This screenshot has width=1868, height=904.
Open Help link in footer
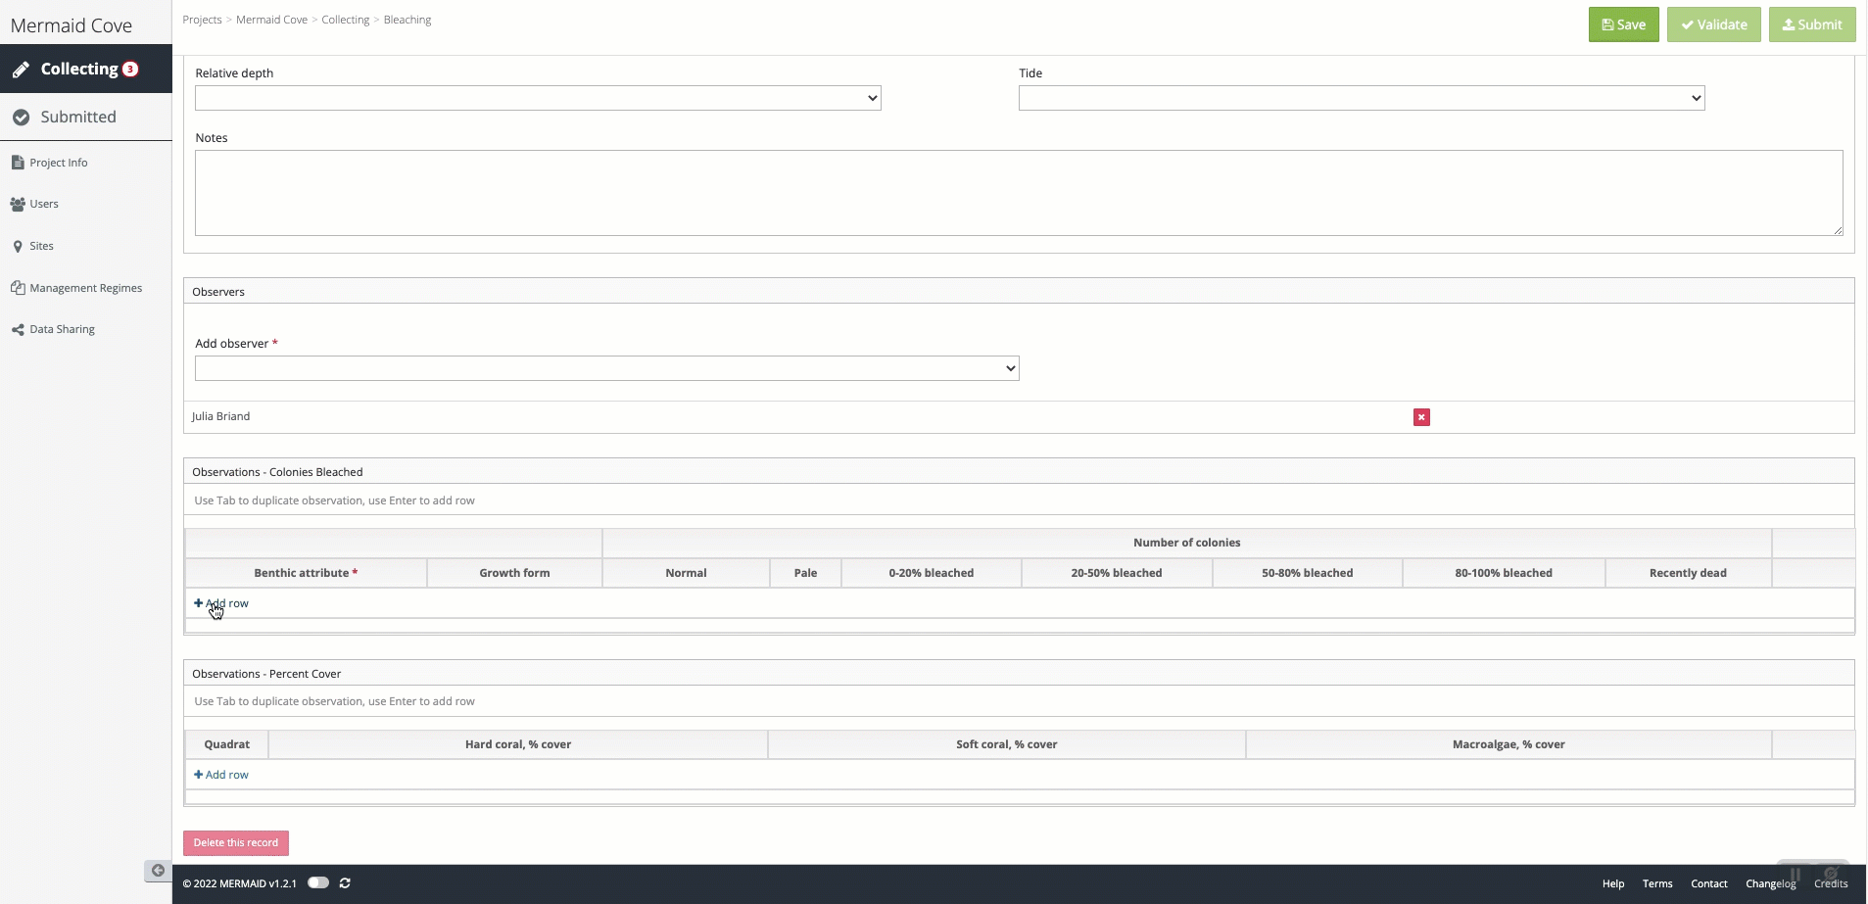click(x=1613, y=883)
